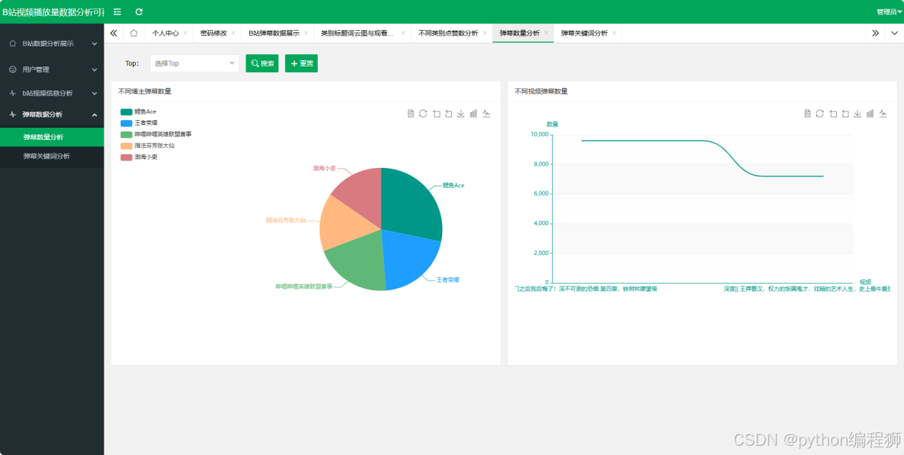
Task: Collapse the 弹幕数据分析 sidebar menu
Action: point(52,114)
